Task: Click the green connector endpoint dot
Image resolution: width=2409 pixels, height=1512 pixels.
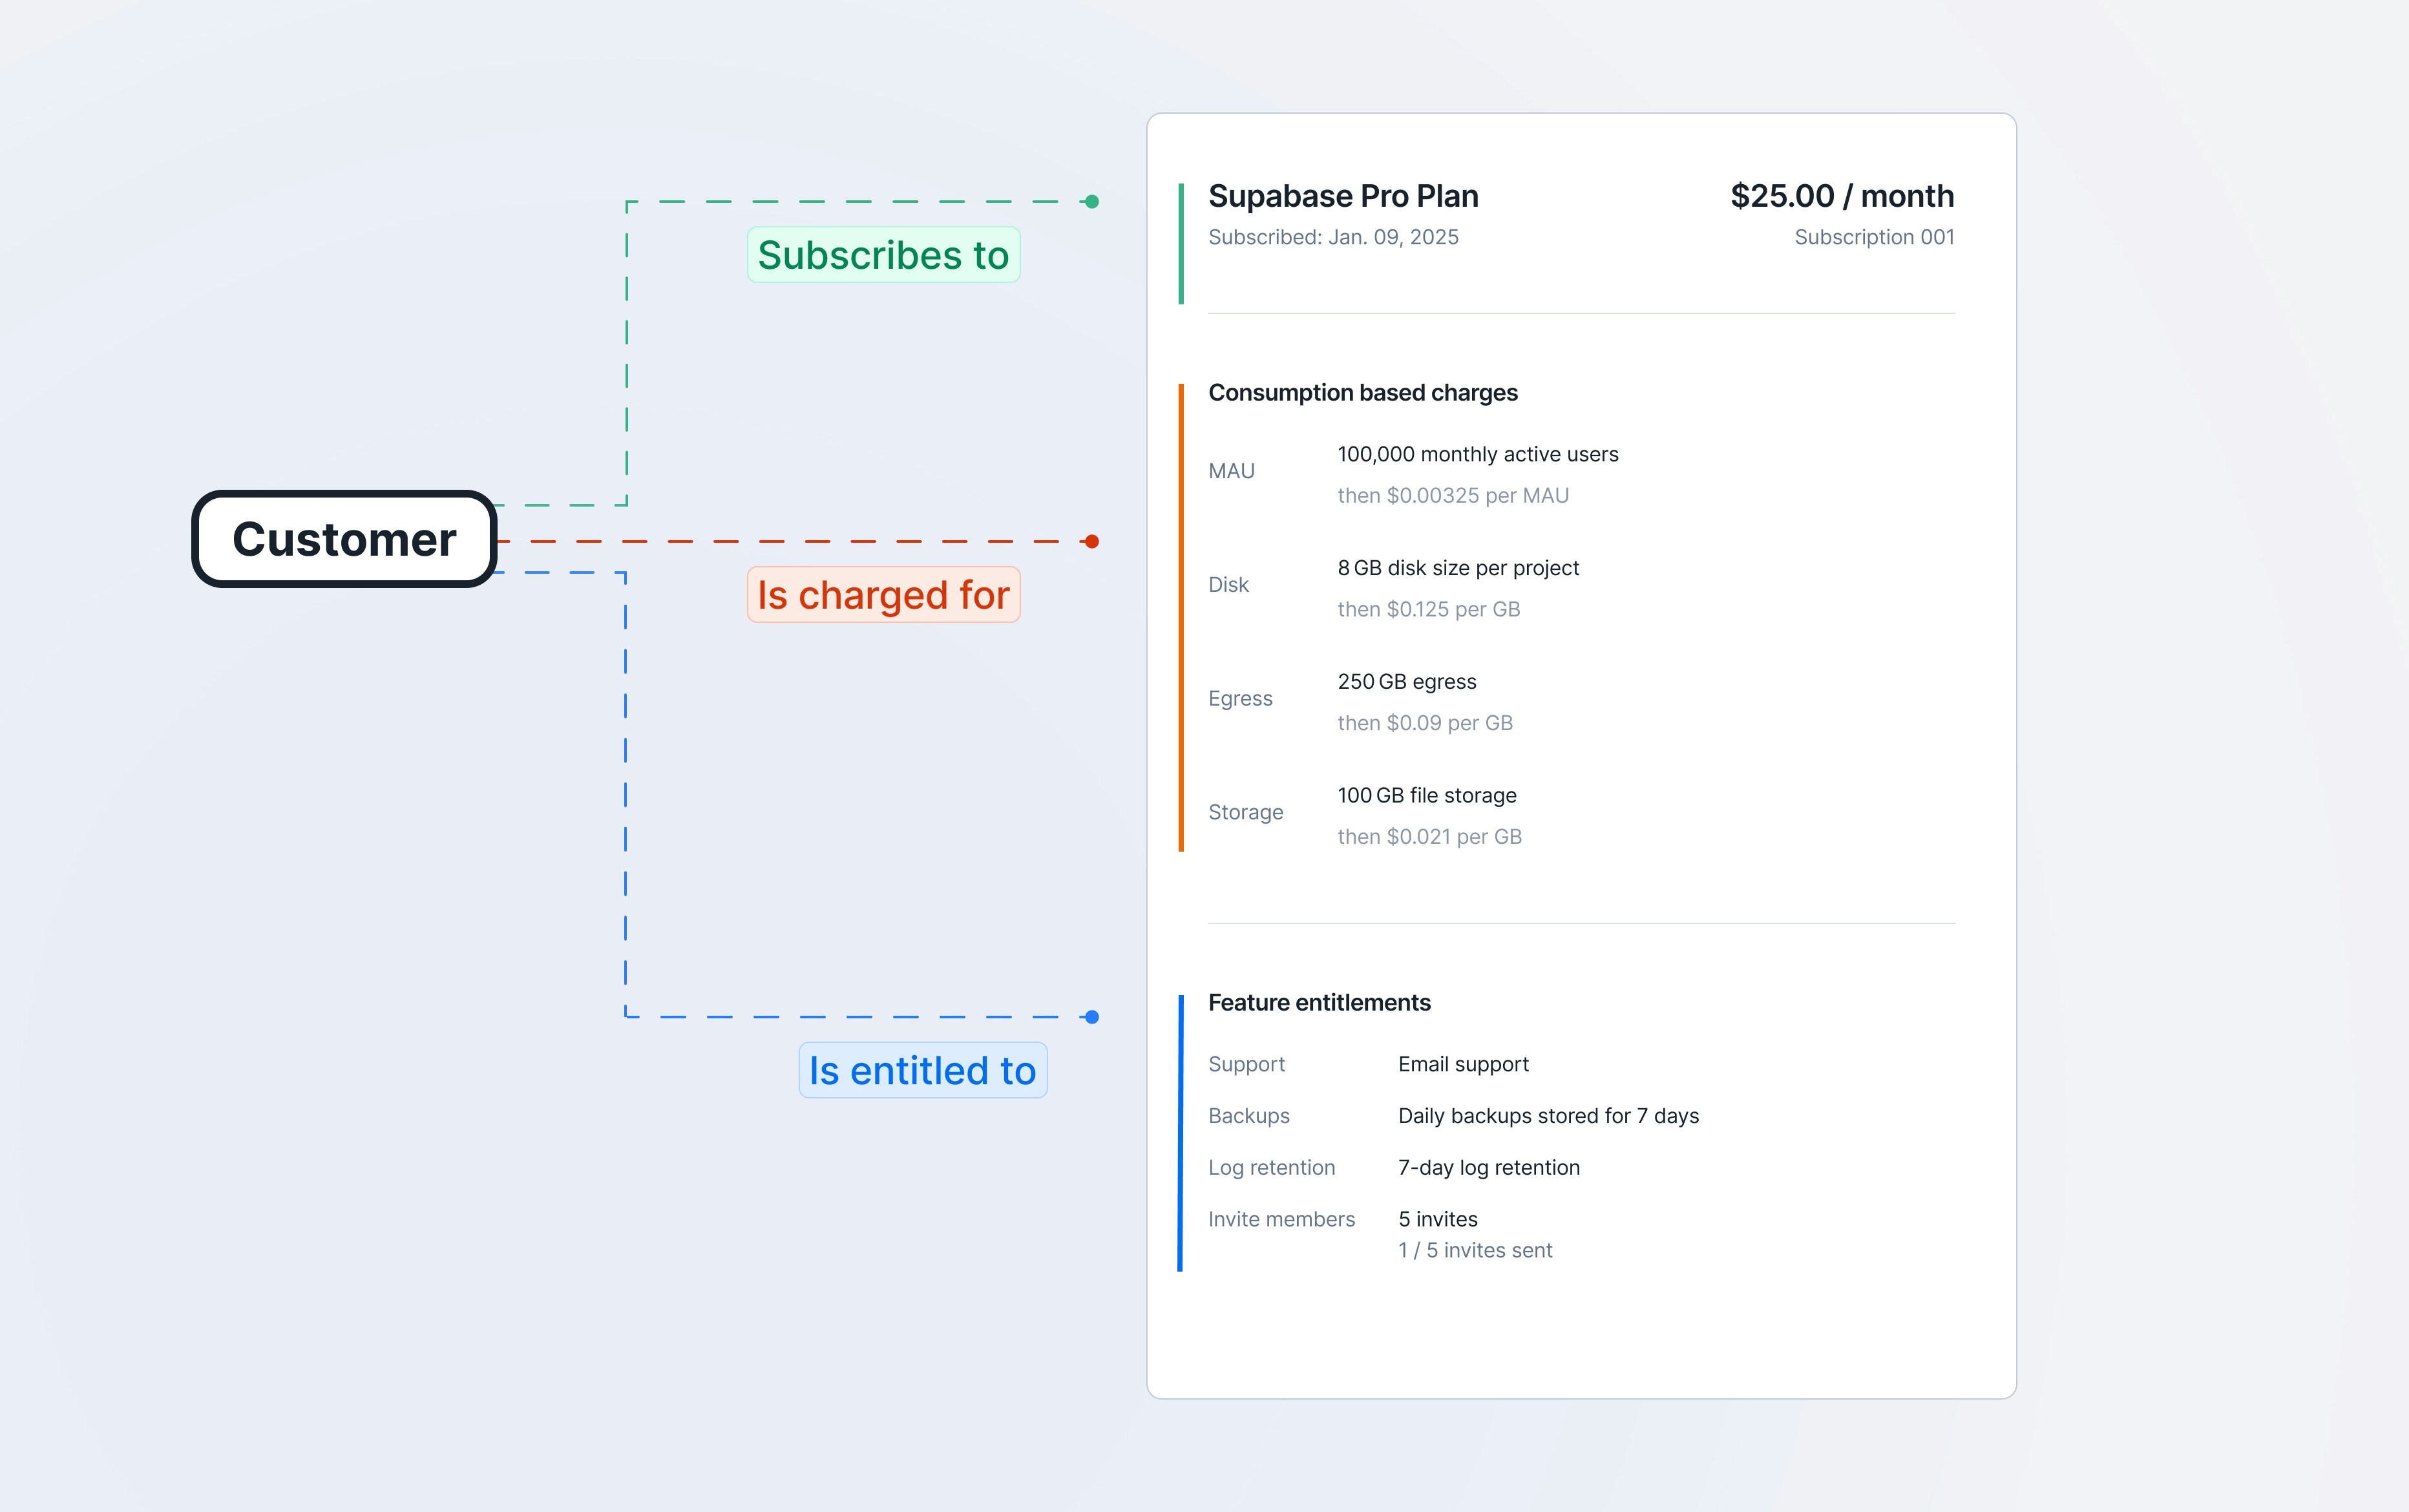Action: click(1092, 201)
